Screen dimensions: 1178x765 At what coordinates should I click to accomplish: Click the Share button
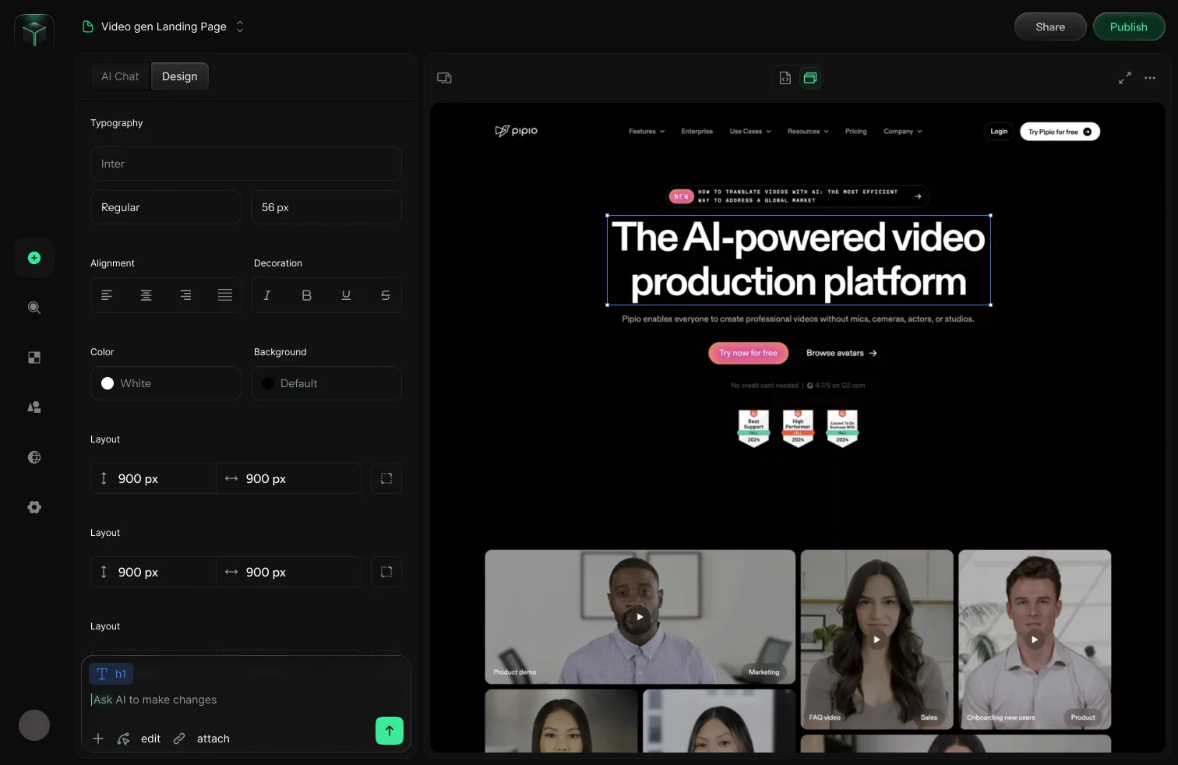click(x=1050, y=26)
